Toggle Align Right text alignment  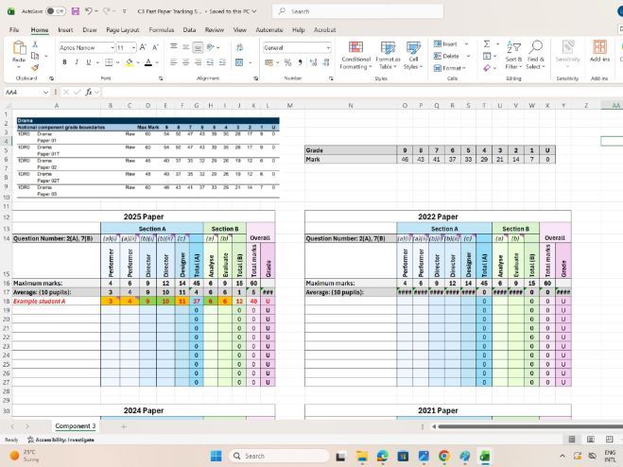click(198, 62)
